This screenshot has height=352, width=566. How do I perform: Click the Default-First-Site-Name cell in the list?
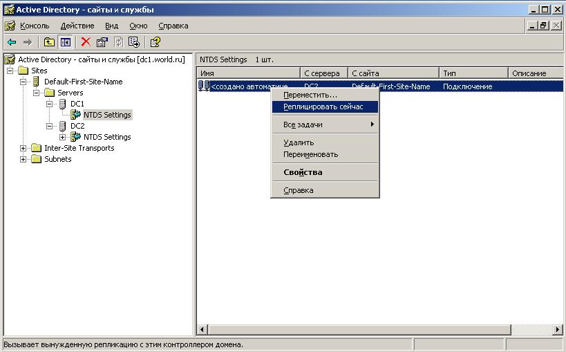pos(391,86)
